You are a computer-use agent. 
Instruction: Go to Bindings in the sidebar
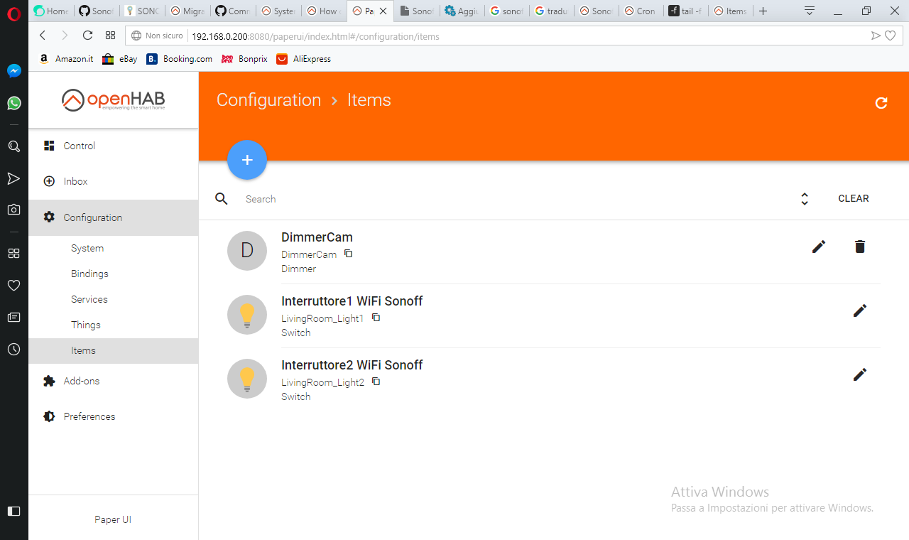pyautogui.click(x=89, y=274)
